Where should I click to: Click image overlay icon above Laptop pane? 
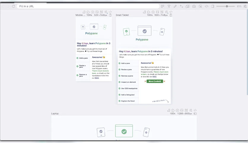pyautogui.click(x=182, y=110)
